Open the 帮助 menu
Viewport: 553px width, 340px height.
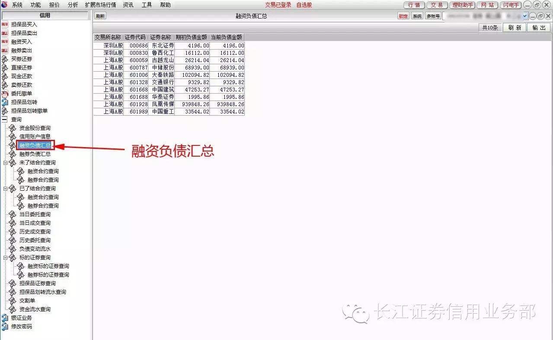[165, 5]
